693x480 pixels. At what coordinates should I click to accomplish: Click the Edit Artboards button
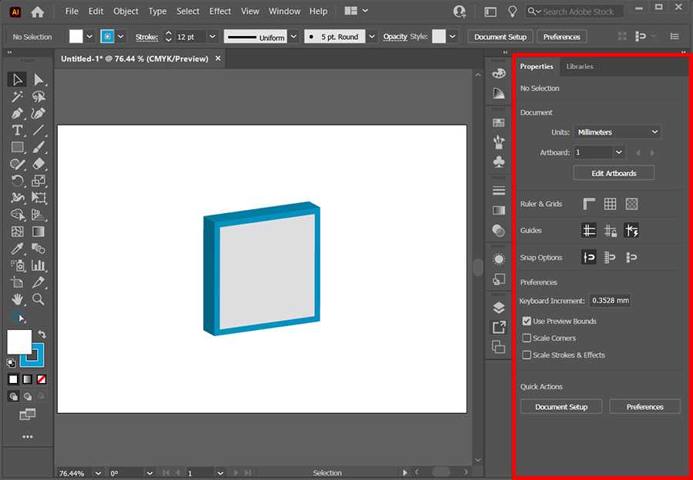coord(614,173)
